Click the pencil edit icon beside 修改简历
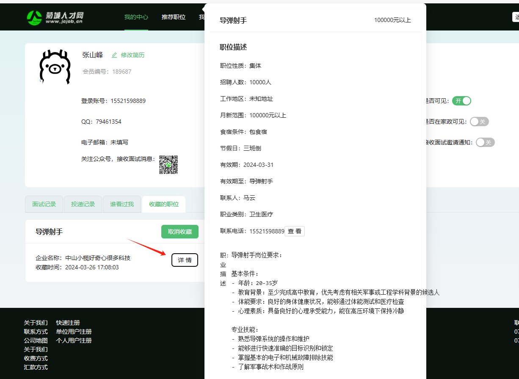Image resolution: width=519 pixels, height=379 pixels. (x=114, y=55)
